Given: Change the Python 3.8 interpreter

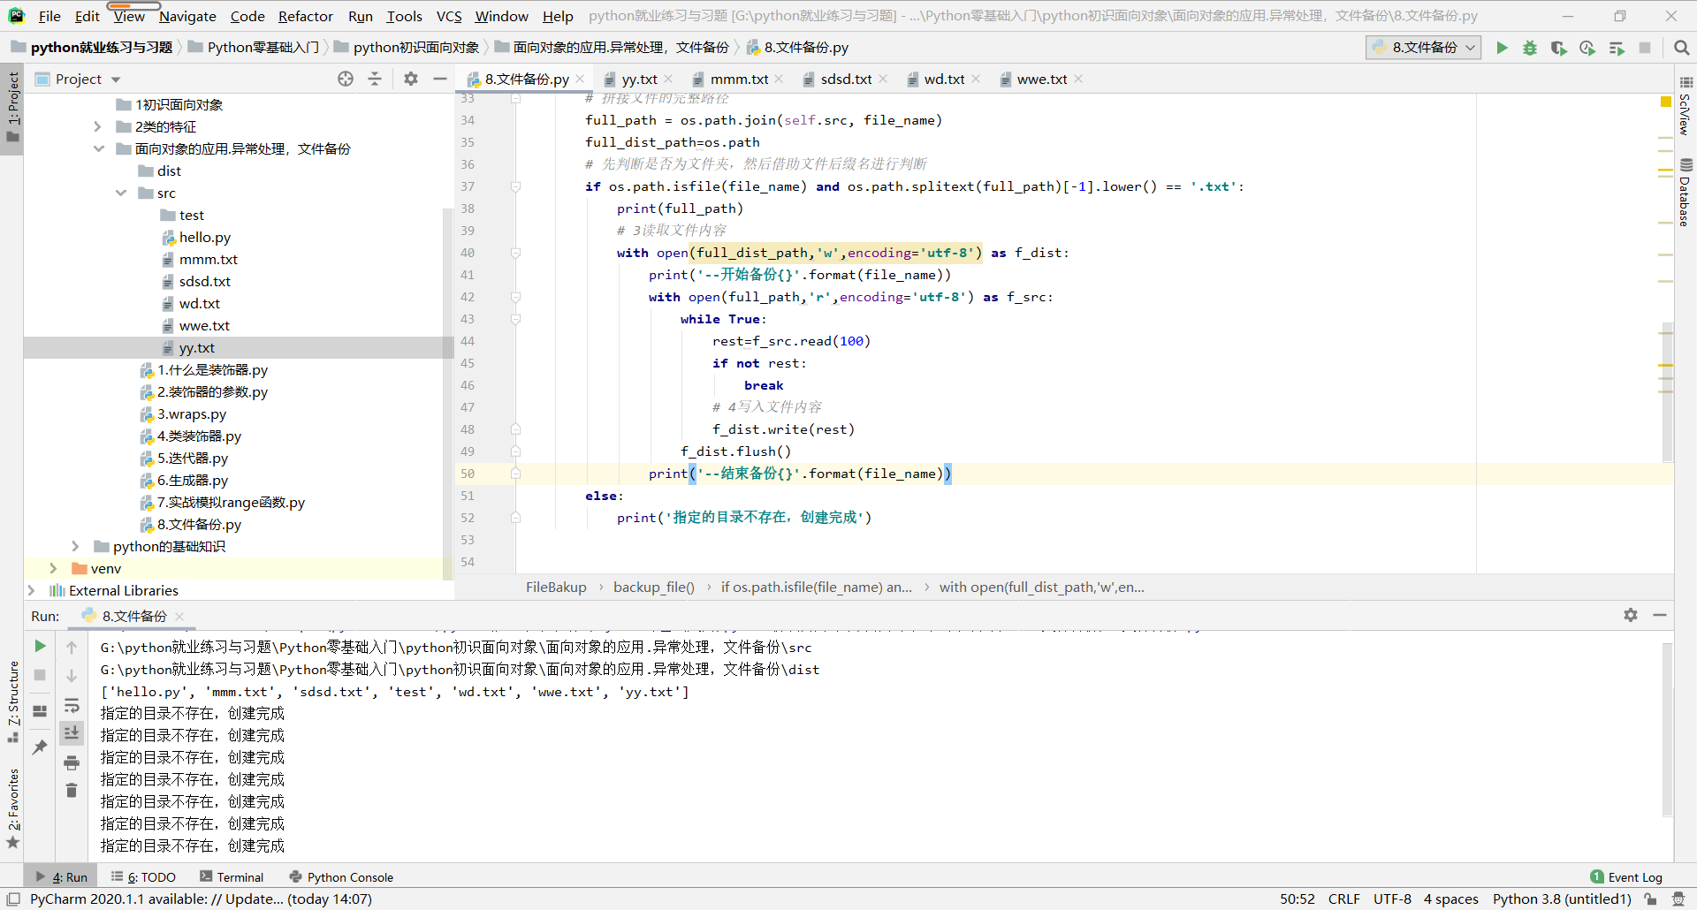Looking at the screenshot, I should (1562, 899).
